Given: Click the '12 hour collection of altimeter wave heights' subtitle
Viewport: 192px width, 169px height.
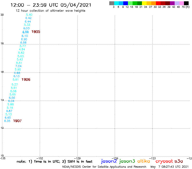Looking at the screenshot, I should (x=50, y=11).
